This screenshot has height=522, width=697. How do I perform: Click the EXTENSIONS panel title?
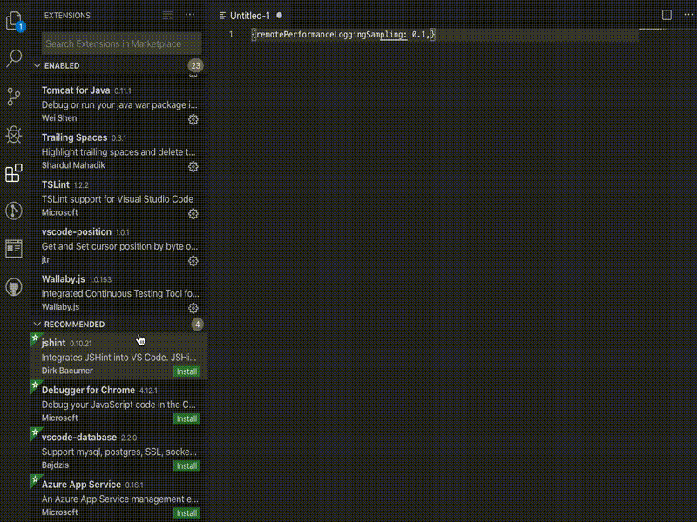pos(67,16)
